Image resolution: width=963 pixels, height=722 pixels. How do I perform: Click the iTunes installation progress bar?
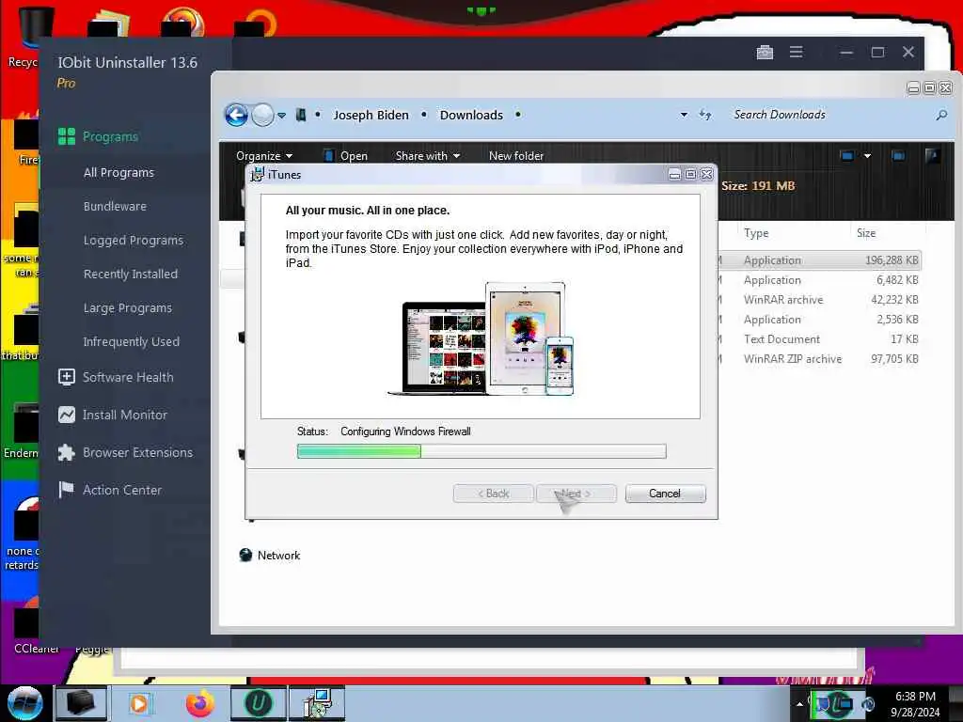481,452
